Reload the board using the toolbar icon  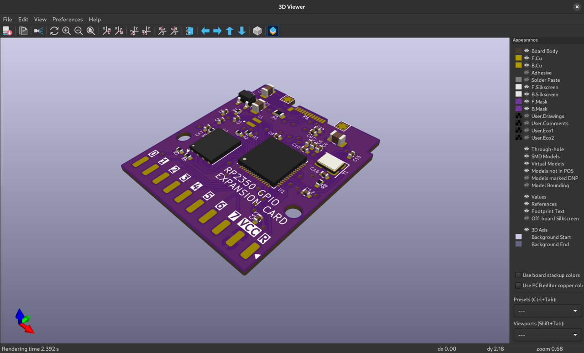click(x=7, y=31)
